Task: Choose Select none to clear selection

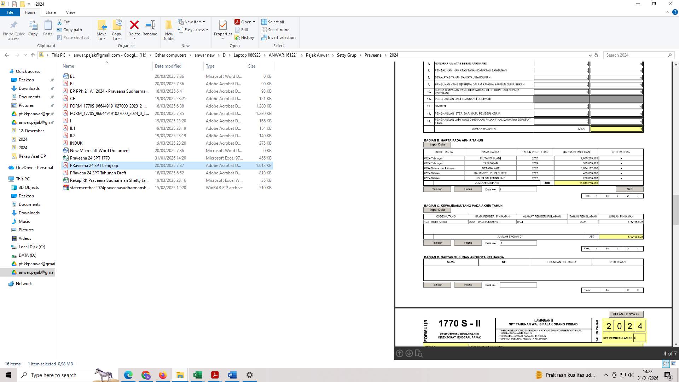Action: [275, 29]
